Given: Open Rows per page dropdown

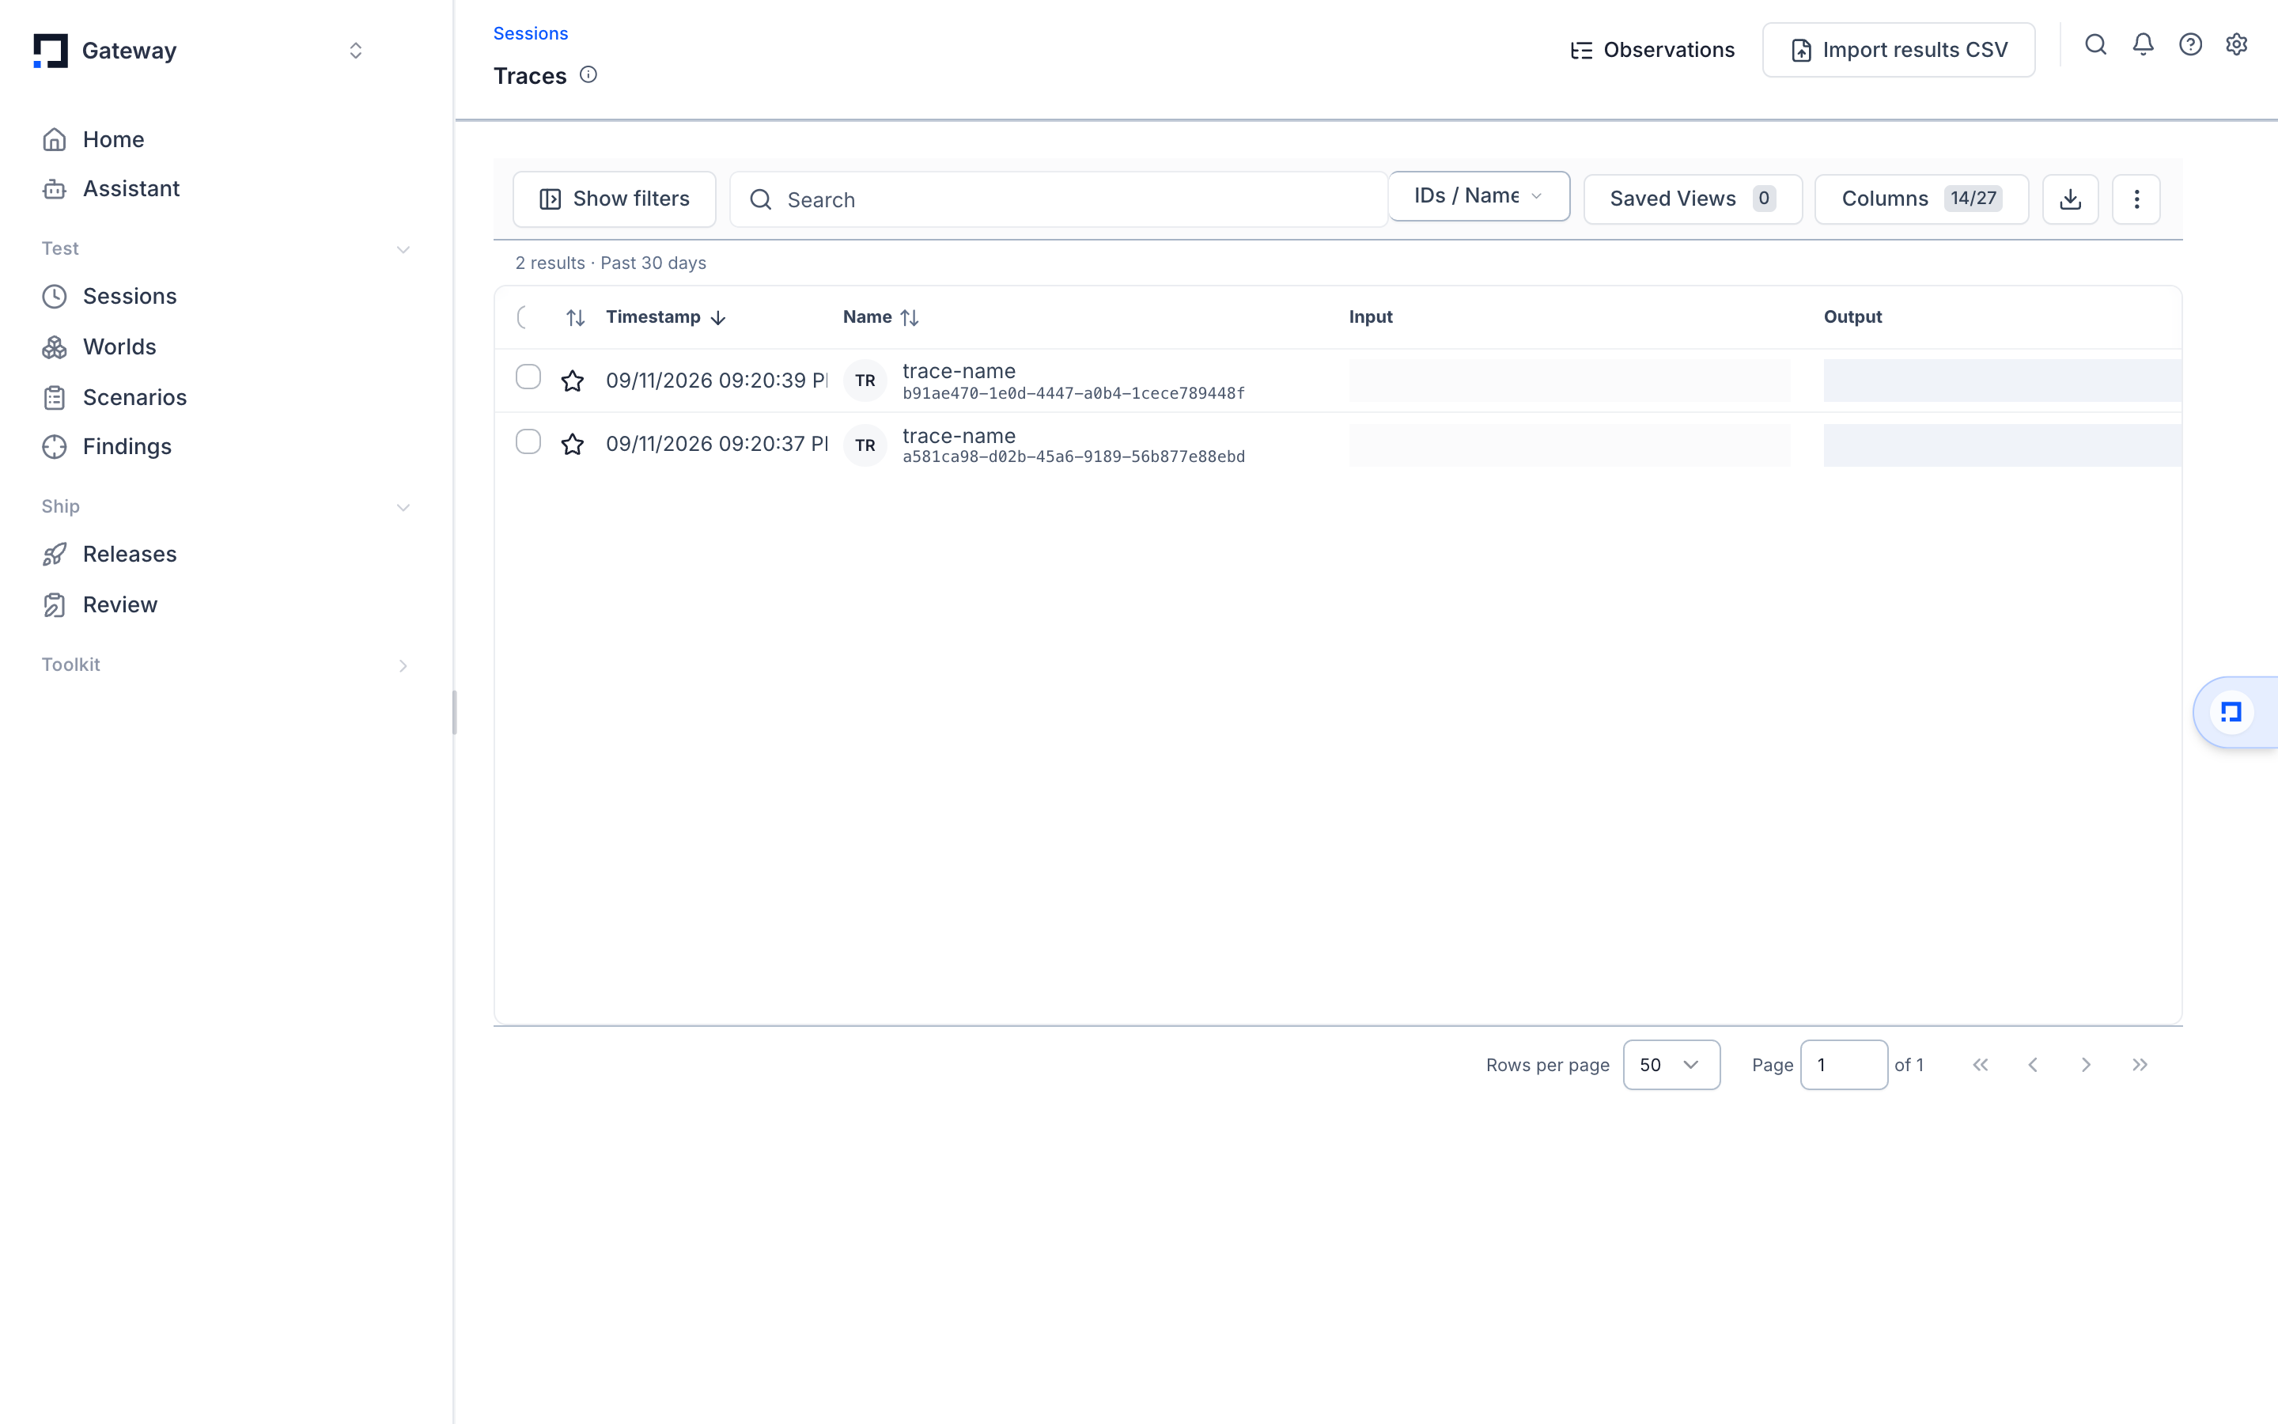Looking at the screenshot, I should click(x=1671, y=1064).
